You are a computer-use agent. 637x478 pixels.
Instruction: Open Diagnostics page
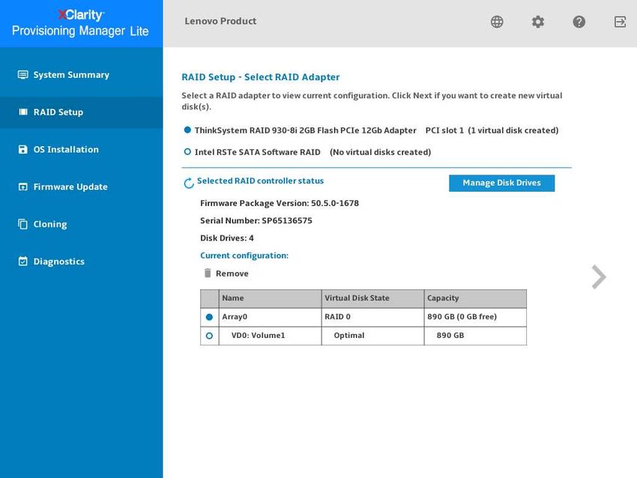tap(81, 261)
